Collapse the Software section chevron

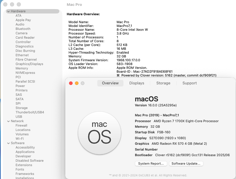8,143
